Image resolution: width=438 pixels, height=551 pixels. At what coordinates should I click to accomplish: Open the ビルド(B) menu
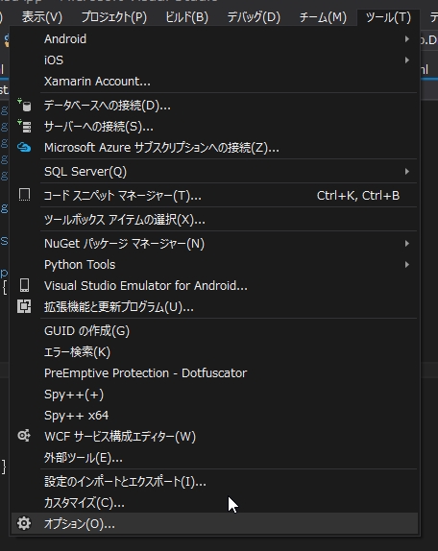point(187,17)
